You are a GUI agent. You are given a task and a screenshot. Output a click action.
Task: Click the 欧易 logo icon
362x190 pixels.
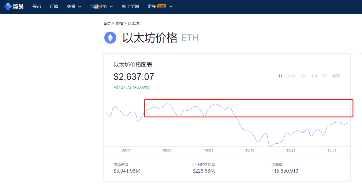pyautogui.click(x=8, y=6)
